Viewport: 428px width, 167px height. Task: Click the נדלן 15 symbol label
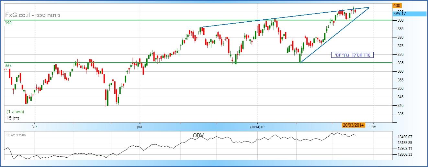pos(13,118)
